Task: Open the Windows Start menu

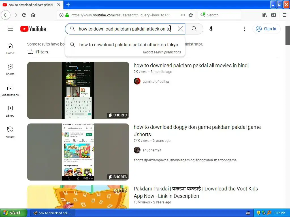Action: 14,213
